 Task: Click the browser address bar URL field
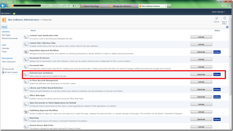(39, 6)
